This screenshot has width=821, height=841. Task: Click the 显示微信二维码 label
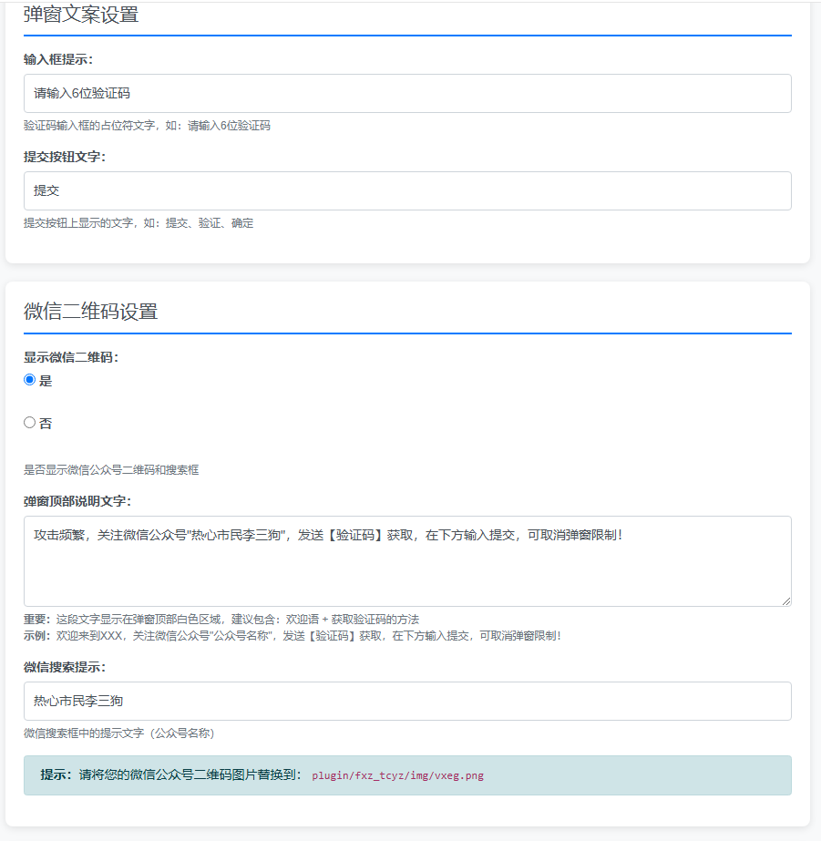(71, 357)
